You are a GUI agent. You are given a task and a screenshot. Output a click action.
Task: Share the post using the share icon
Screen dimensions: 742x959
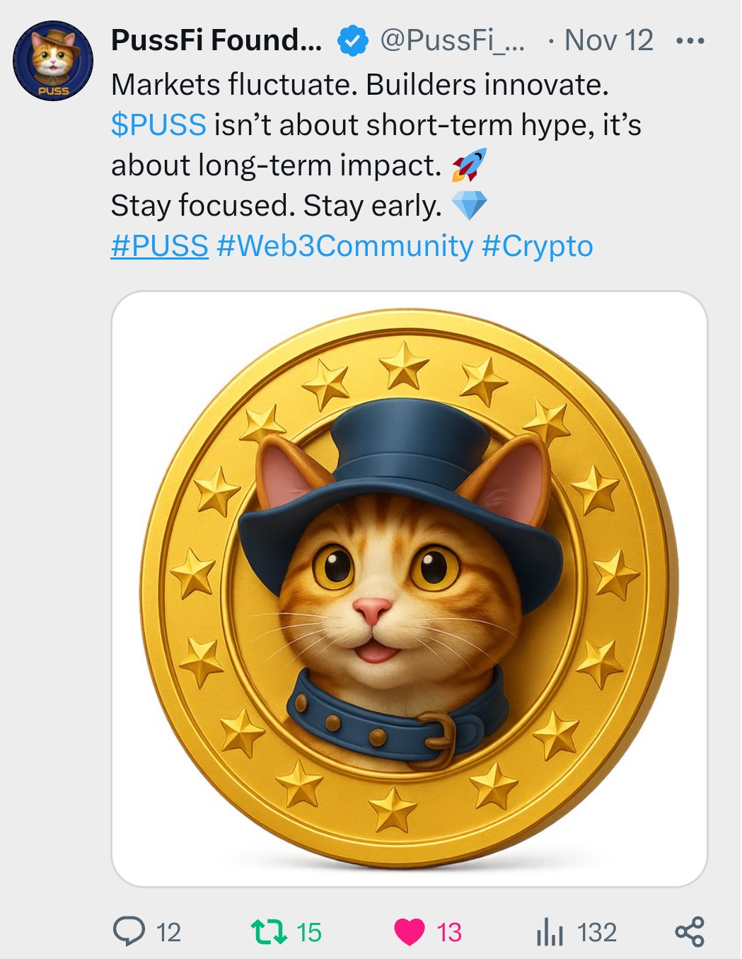click(690, 931)
